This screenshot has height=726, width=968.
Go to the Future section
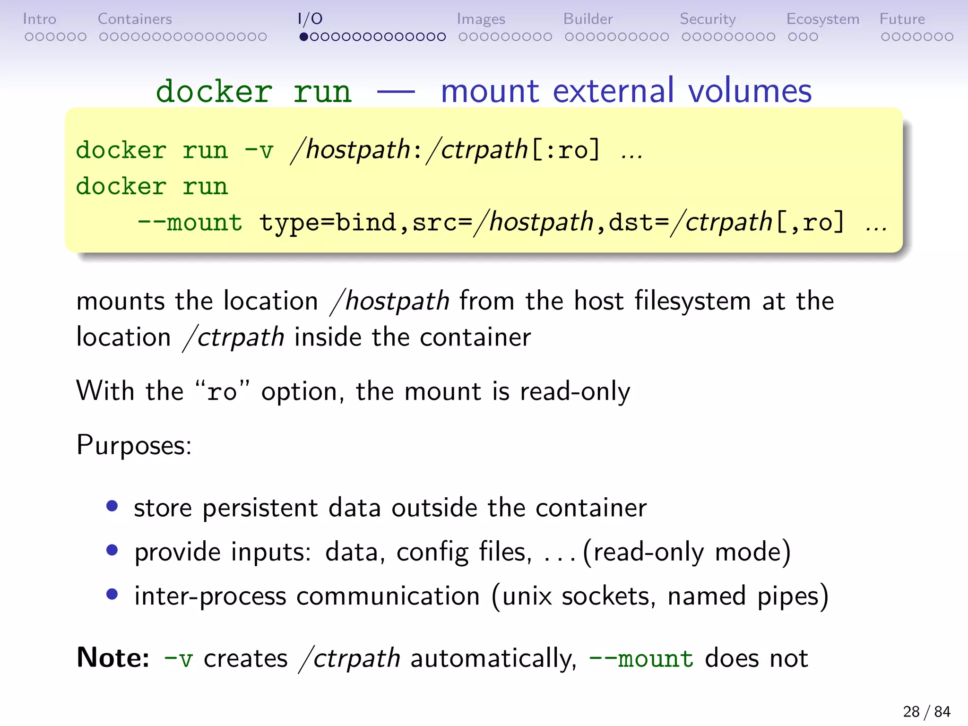(902, 19)
